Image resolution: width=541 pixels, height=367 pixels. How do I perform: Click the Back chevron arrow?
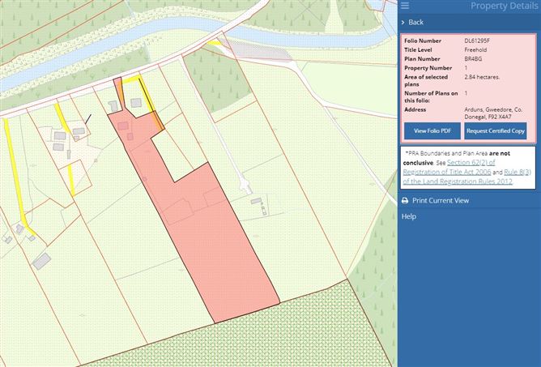tap(403, 23)
